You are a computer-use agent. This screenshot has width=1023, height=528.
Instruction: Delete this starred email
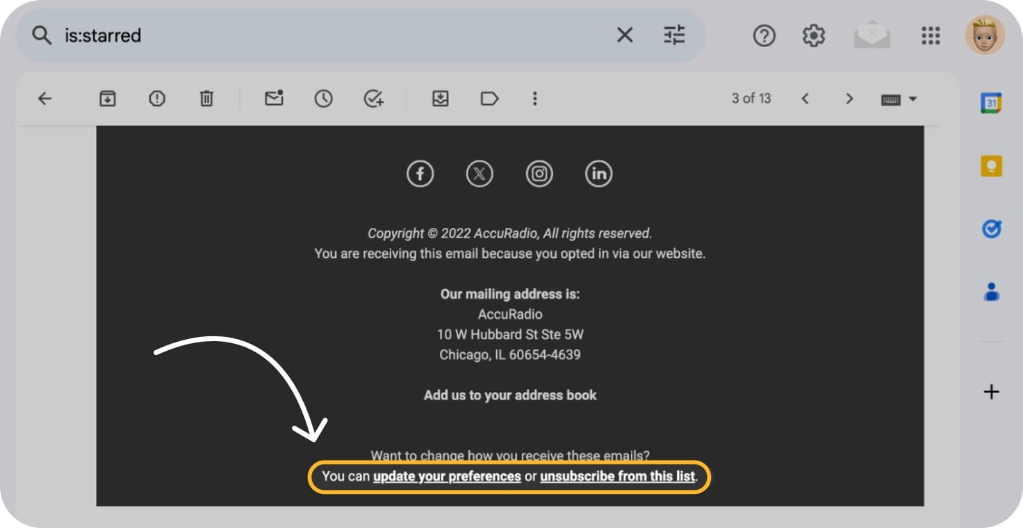pyautogui.click(x=206, y=99)
